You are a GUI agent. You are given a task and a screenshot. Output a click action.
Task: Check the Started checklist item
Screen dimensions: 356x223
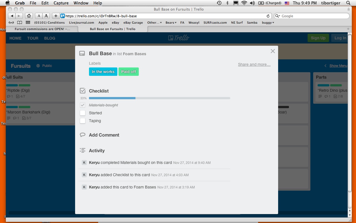83,113
